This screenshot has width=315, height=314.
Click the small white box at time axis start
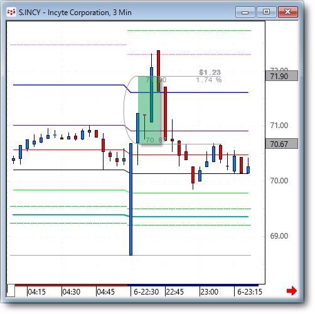11,290
